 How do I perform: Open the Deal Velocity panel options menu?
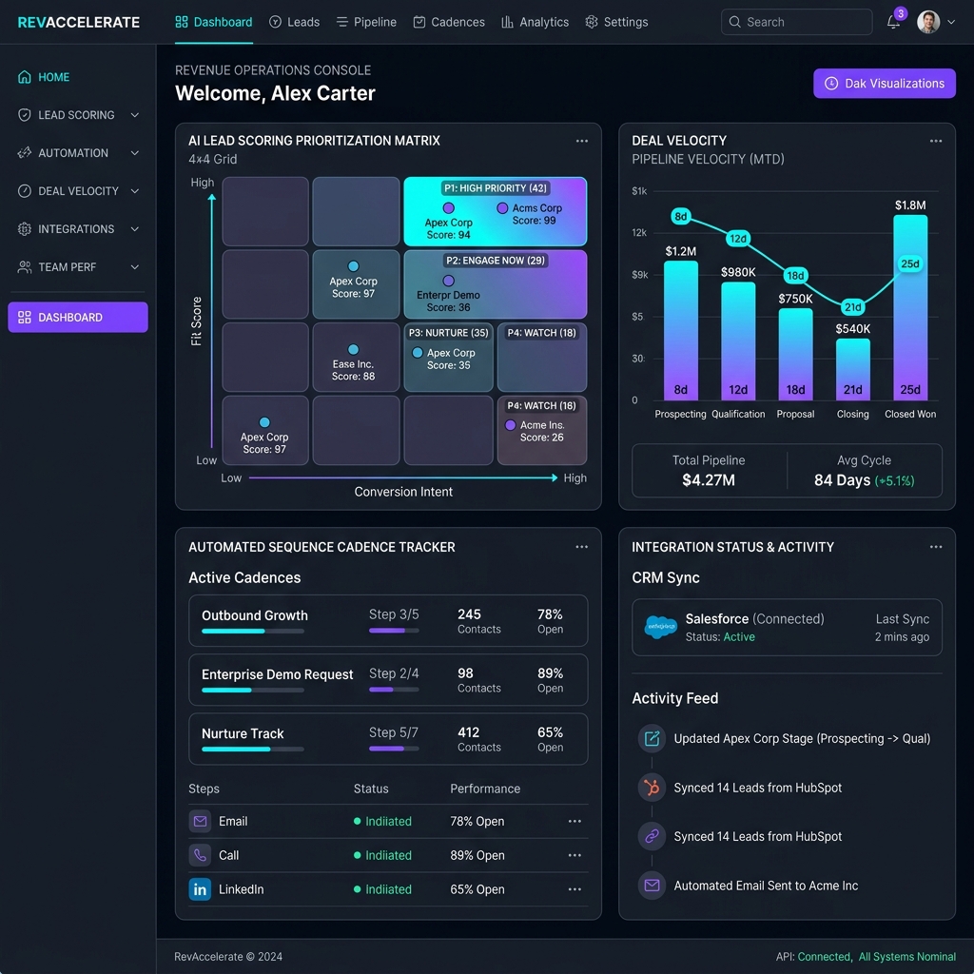[x=936, y=141]
